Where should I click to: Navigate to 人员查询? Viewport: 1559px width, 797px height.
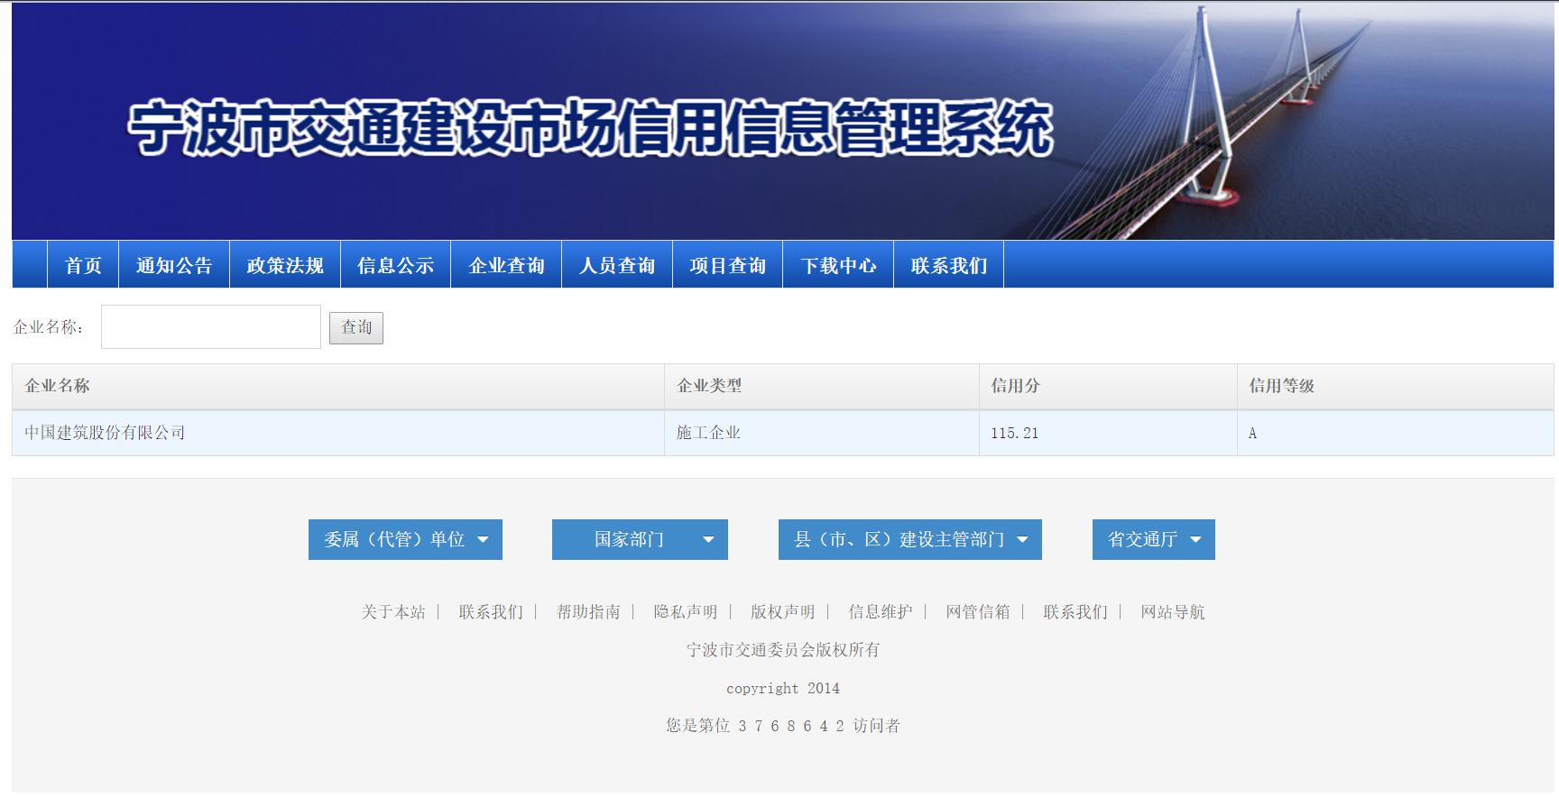[x=617, y=265]
